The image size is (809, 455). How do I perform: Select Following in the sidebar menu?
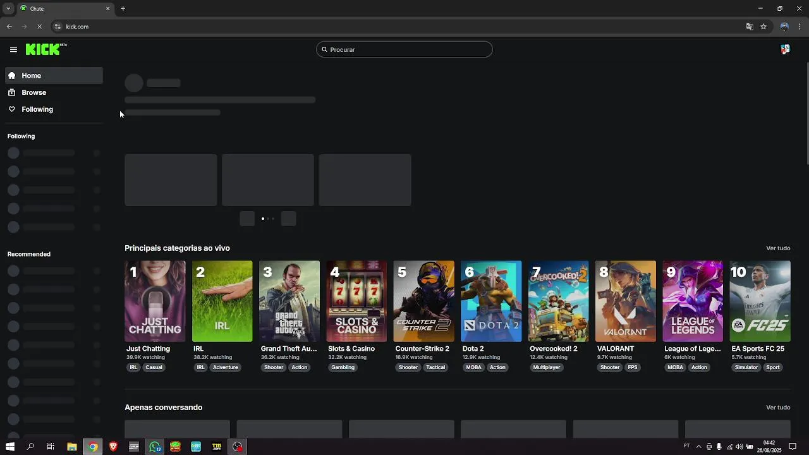coord(54,109)
